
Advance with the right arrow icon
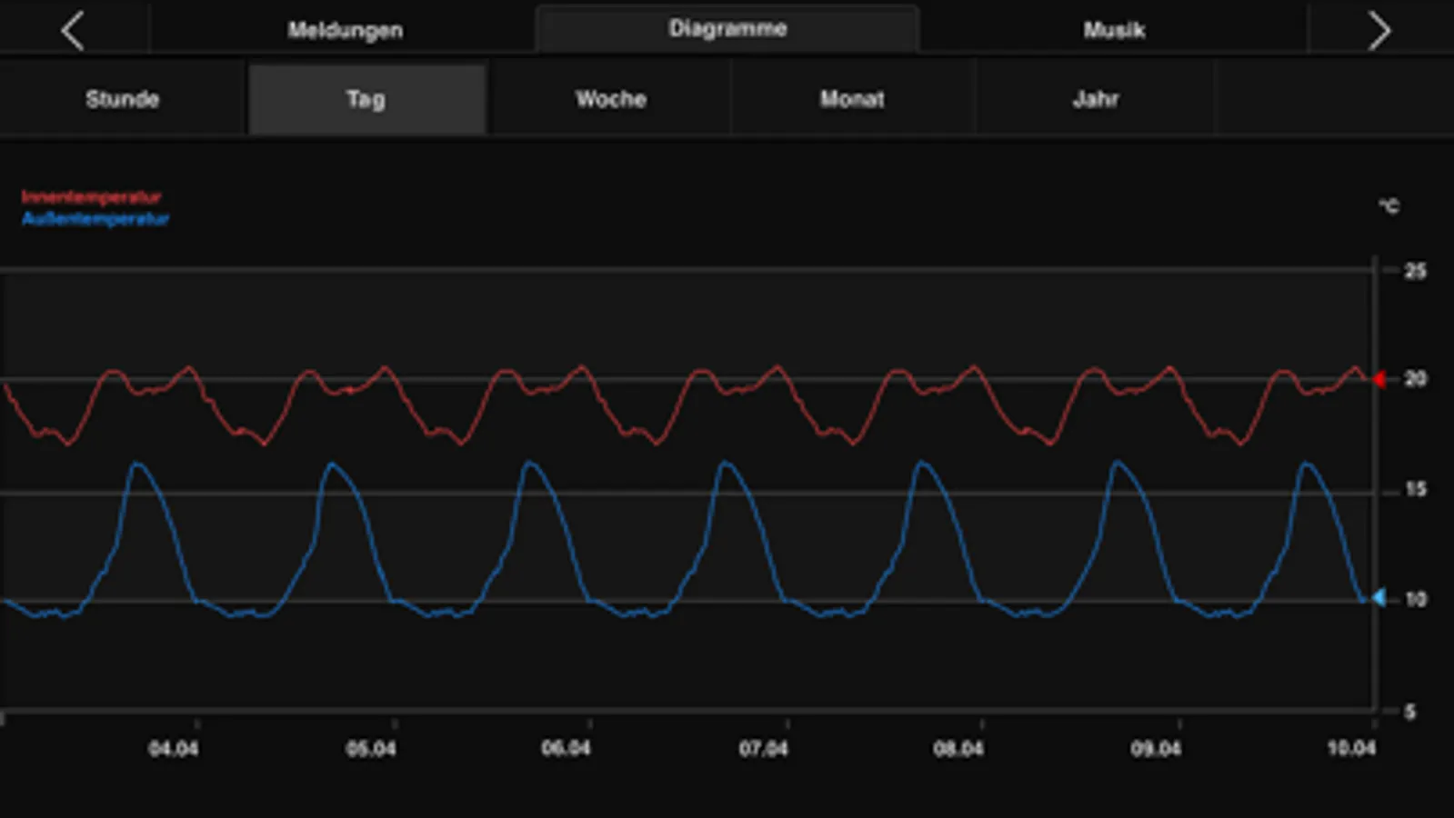[1379, 31]
